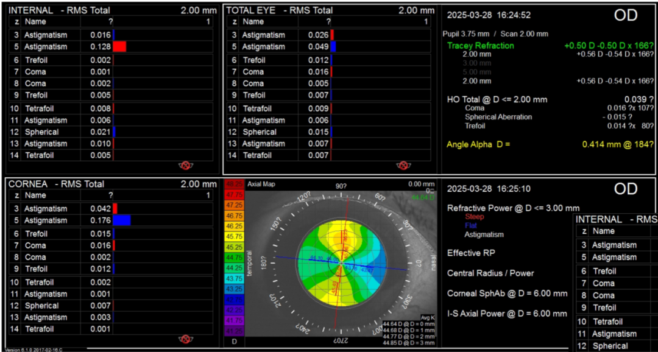Click the OD label beside the 16:24:52 timestamp
The height and width of the screenshot is (352, 658).
(626, 15)
